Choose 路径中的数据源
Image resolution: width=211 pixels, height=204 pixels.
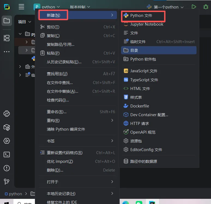159,161
